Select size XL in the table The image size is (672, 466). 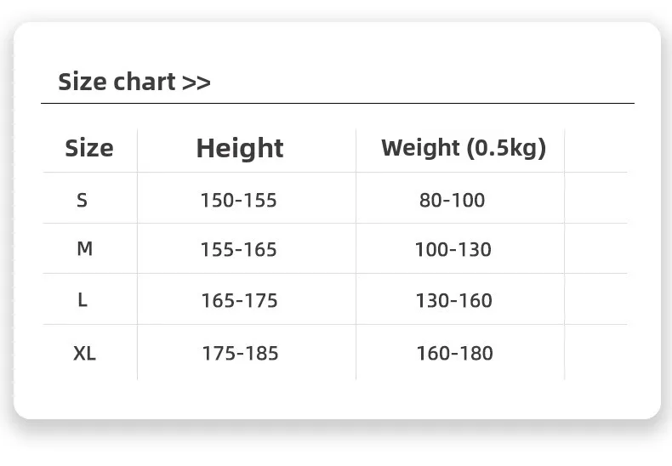tap(84, 353)
